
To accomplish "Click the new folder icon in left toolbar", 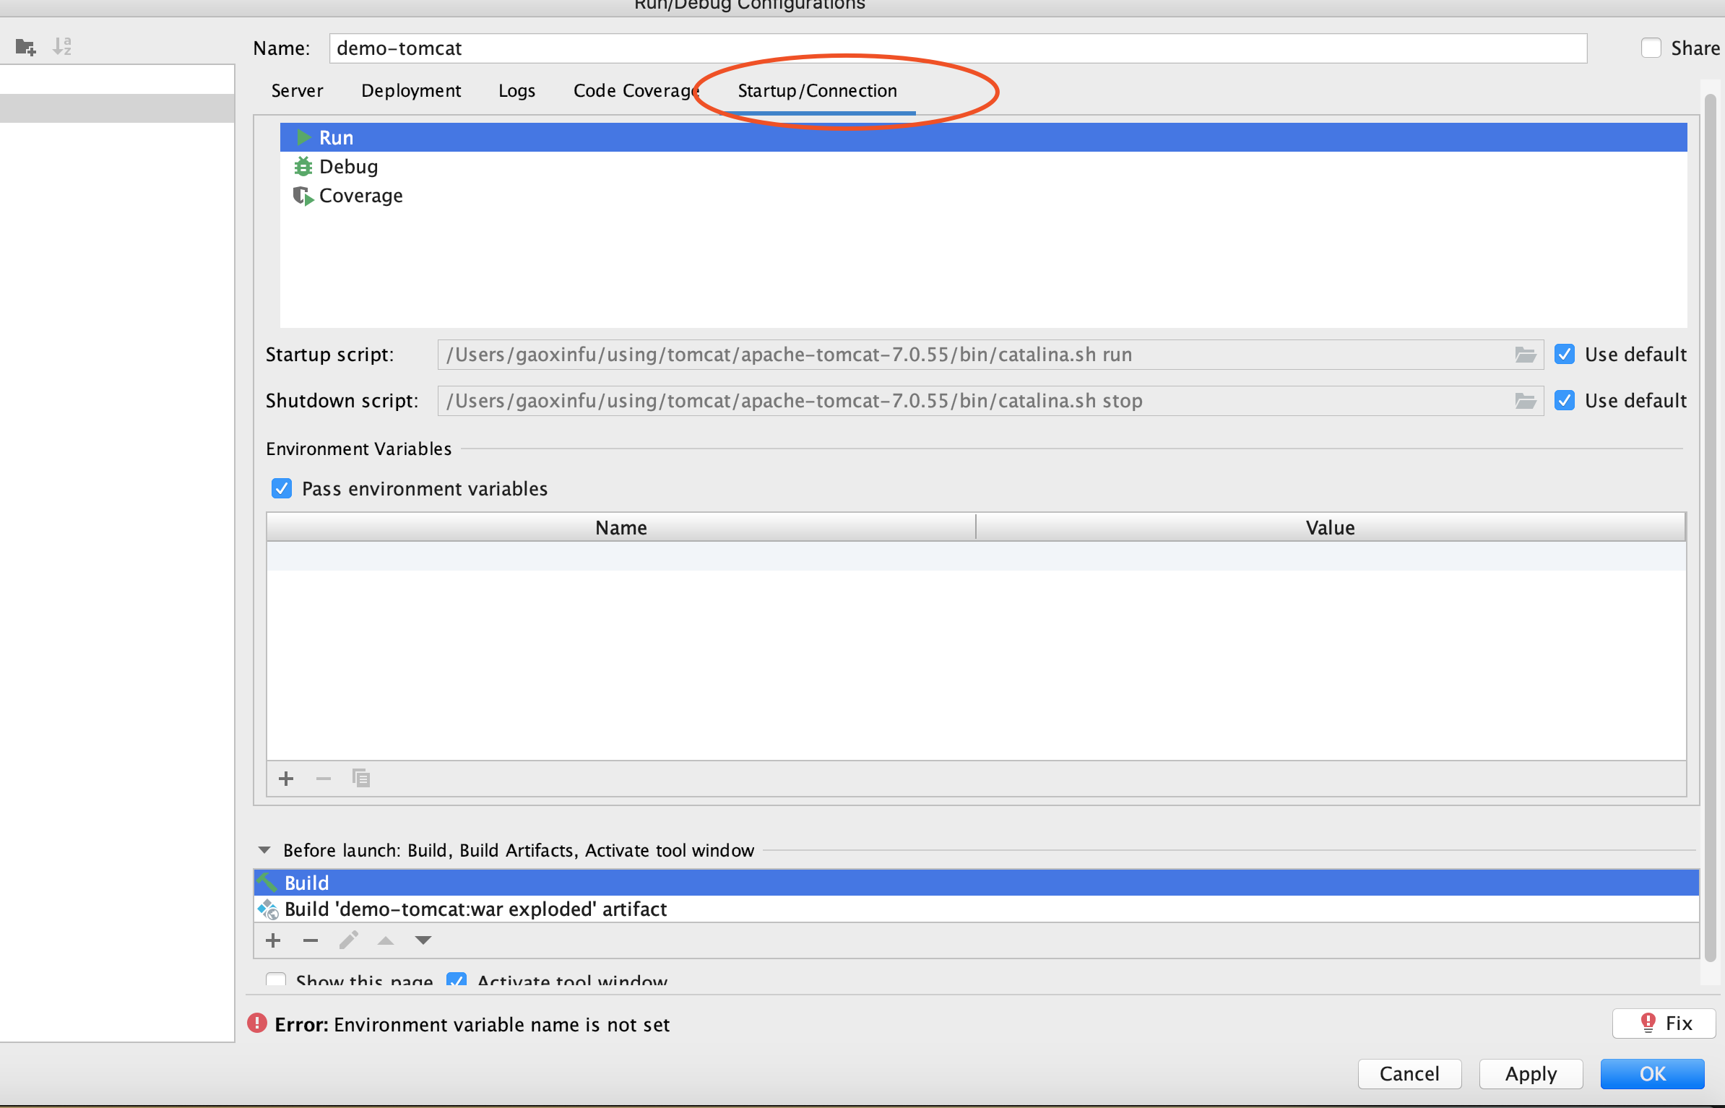I will pyautogui.click(x=25, y=48).
